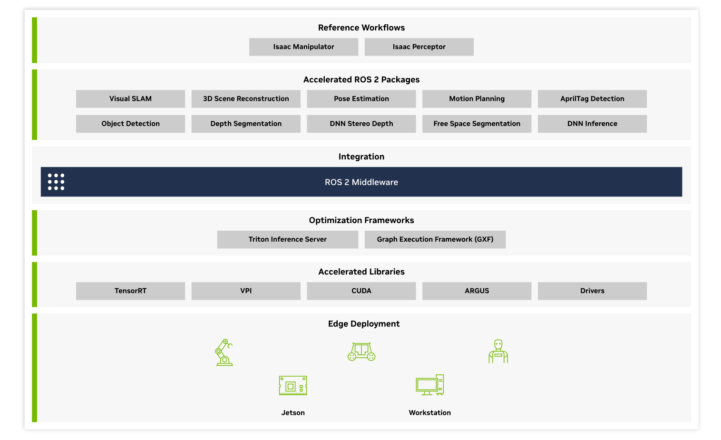
Task: Click the Jetson board icon
Action: 293,385
